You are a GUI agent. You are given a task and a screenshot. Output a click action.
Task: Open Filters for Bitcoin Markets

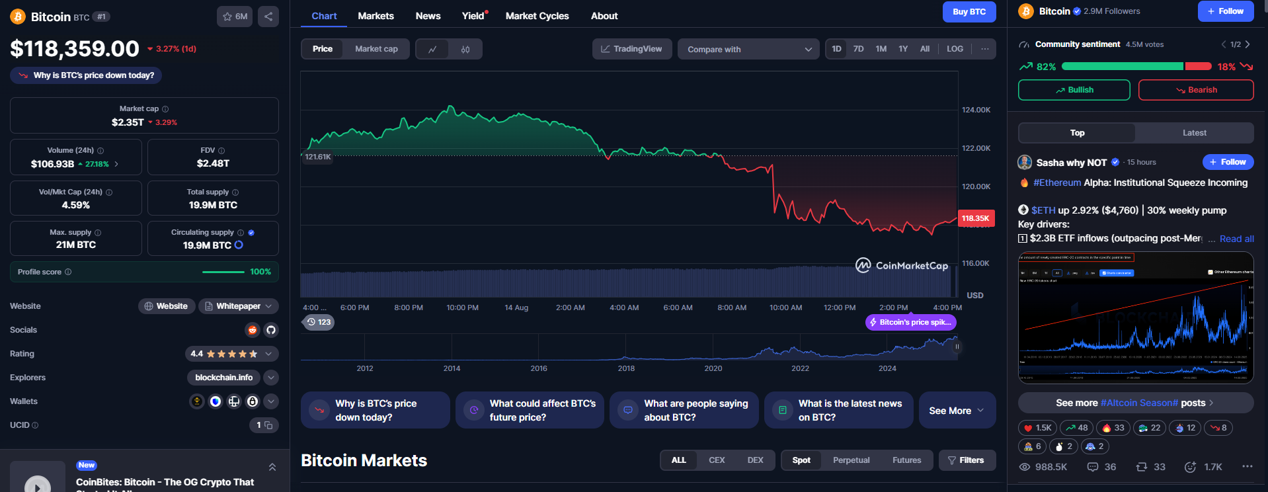tap(967, 460)
